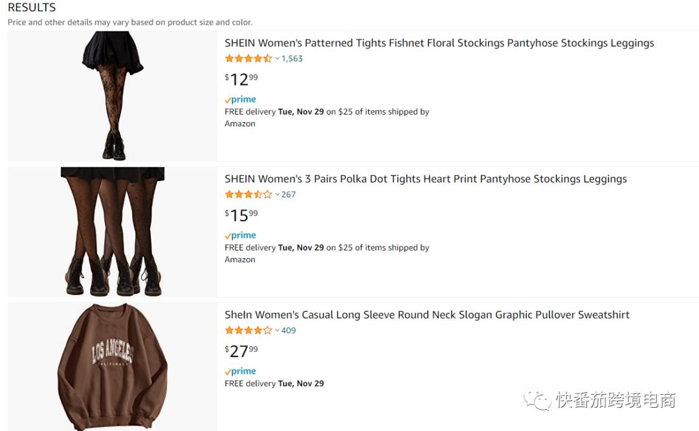Expand rating dropdown arrow beside 409 reviews
699x431 pixels.
tap(277, 331)
